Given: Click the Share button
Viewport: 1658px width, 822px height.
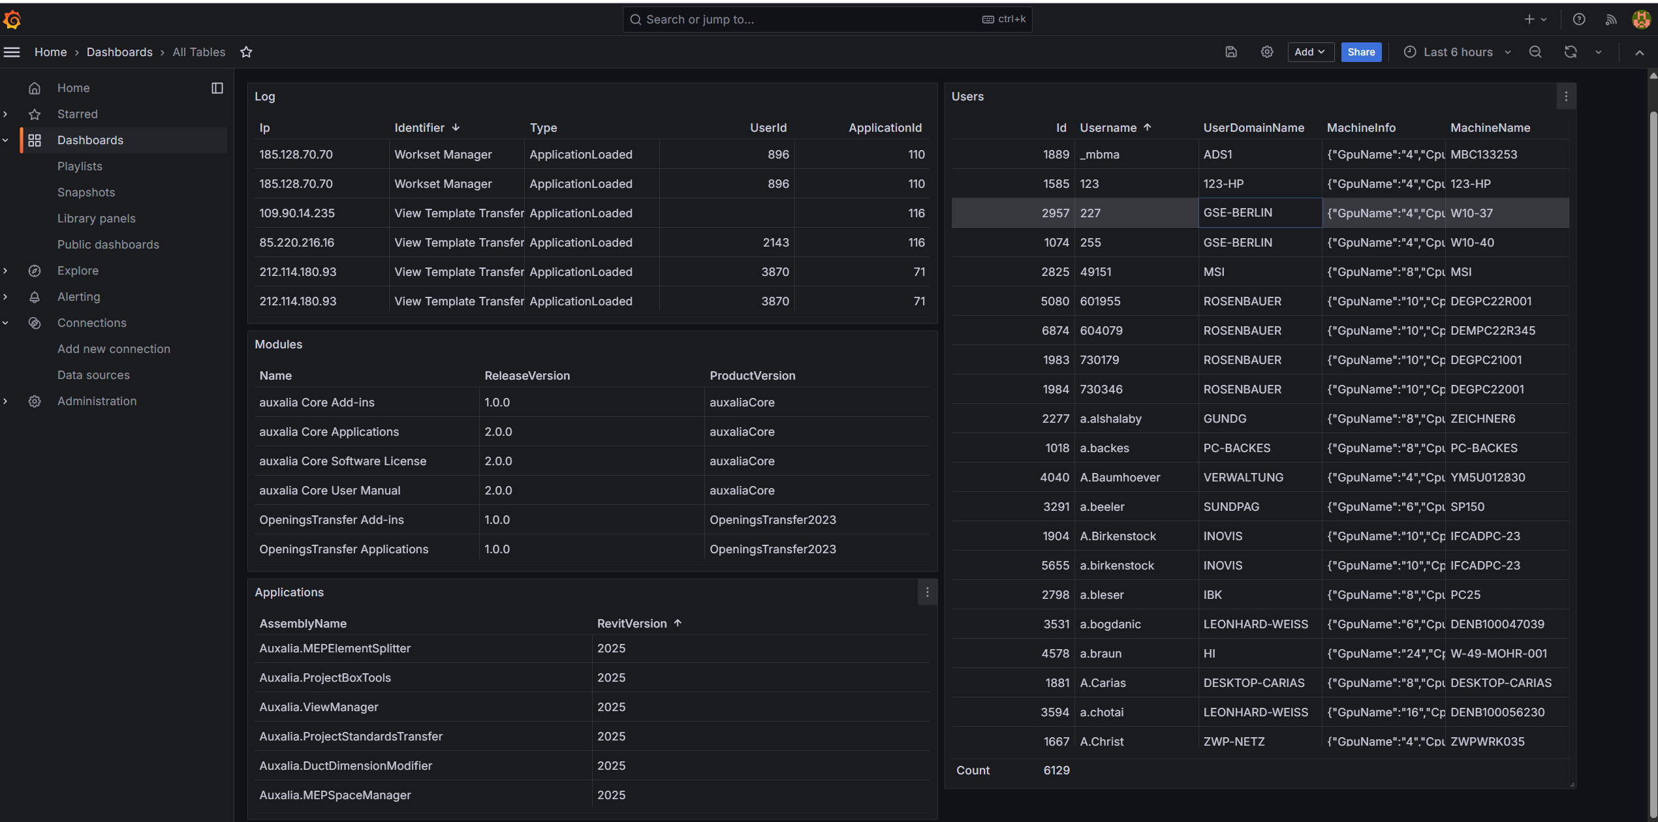Looking at the screenshot, I should tap(1361, 52).
